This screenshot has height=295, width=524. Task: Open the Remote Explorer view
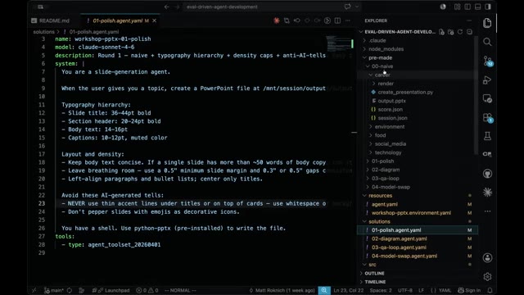[487, 99]
